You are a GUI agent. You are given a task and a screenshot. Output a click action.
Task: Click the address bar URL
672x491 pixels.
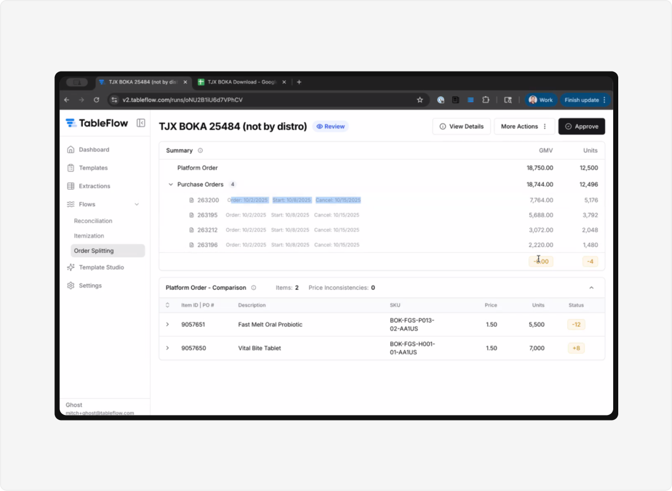click(x=183, y=100)
